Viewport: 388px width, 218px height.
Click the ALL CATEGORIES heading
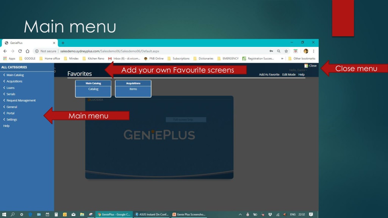(14, 67)
